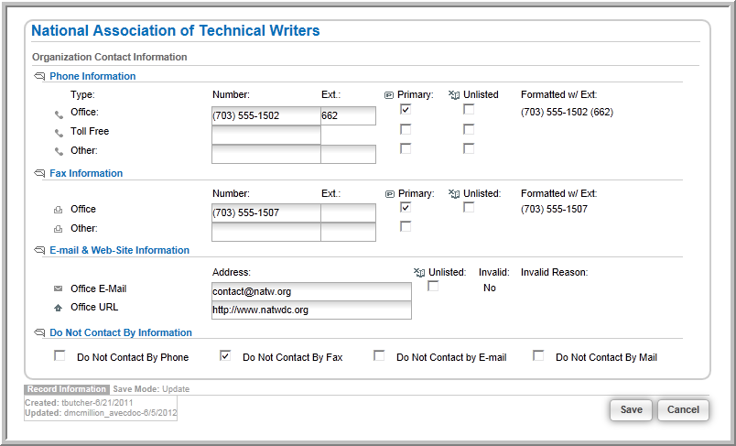Click the Do Not Contact By Information tag icon
This screenshot has width=736, height=446.
(x=39, y=332)
